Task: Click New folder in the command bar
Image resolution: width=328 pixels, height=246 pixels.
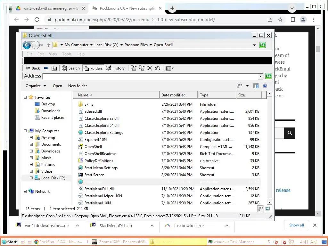Action: pyautogui.click(x=78, y=86)
